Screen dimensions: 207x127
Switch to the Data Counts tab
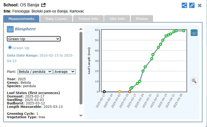[56, 19]
